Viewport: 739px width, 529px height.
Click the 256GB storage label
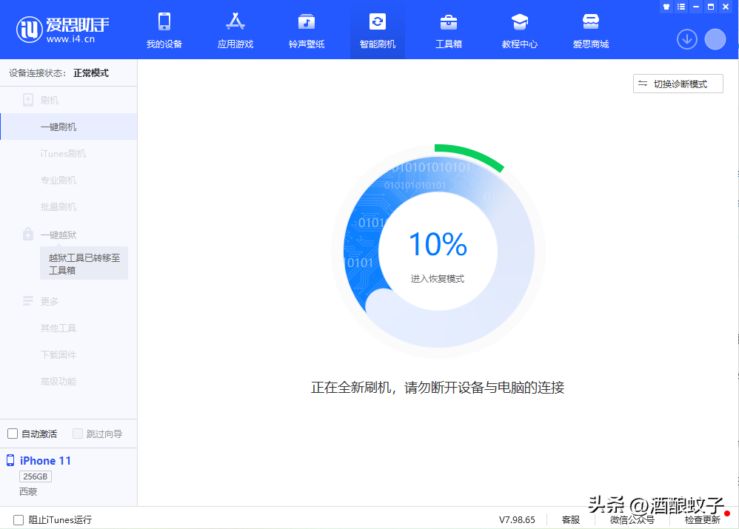coord(36,476)
